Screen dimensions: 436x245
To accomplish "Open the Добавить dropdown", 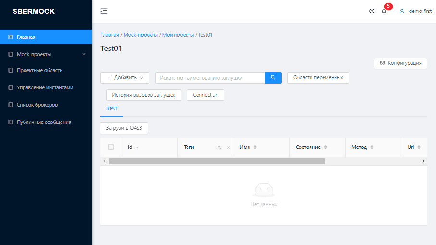I will coord(125,77).
